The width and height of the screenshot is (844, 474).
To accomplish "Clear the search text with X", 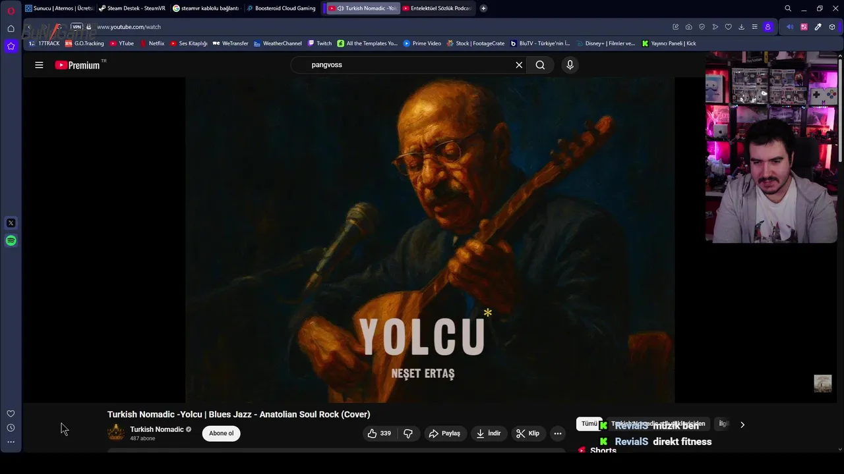I will click(x=519, y=65).
